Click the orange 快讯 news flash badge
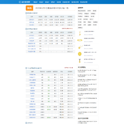 [29, 8]
